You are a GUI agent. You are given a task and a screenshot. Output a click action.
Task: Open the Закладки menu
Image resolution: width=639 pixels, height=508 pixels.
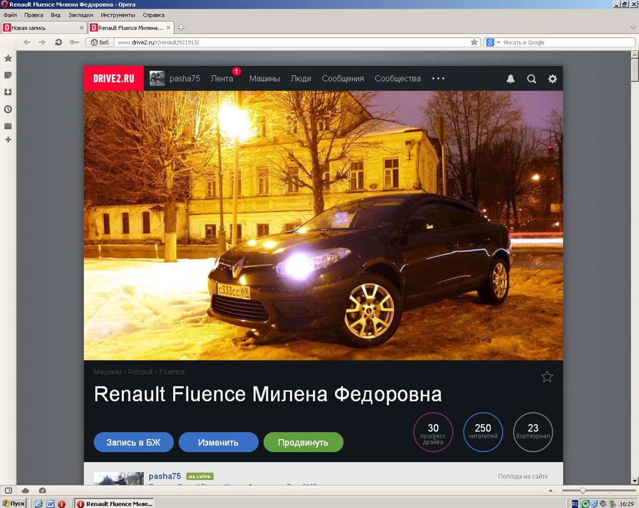pos(81,15)
